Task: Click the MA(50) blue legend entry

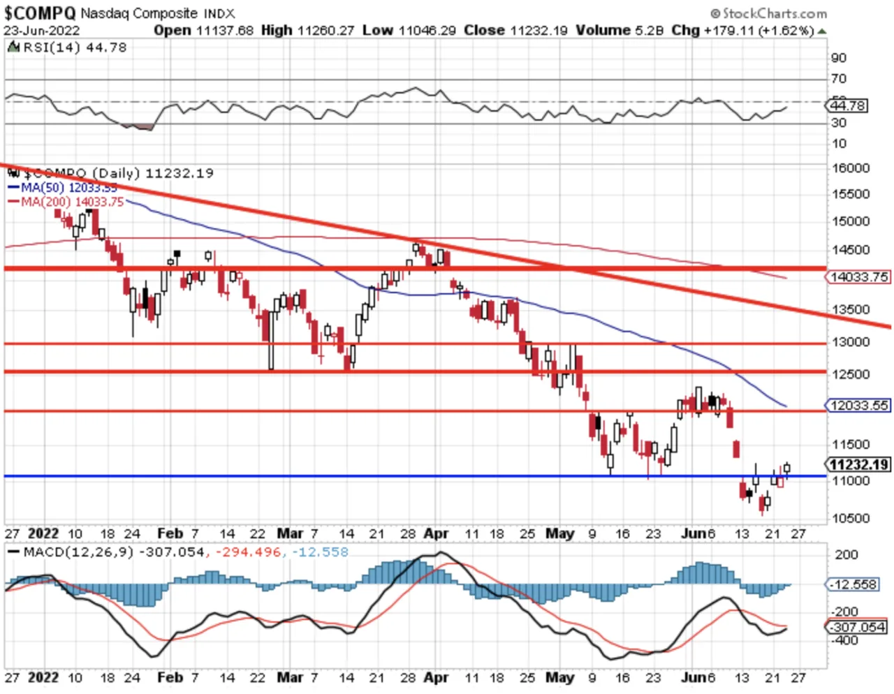Action: 62,187
